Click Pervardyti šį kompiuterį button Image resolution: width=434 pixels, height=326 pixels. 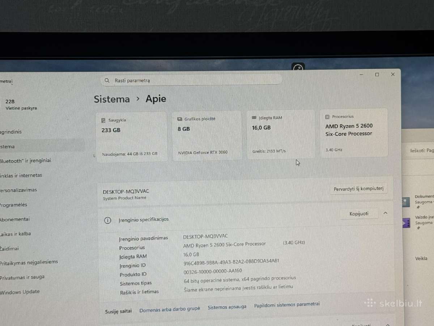coord(358,189)
